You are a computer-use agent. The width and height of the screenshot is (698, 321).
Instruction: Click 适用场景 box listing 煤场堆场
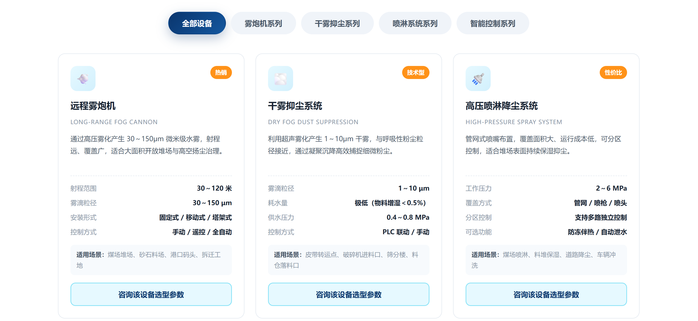pyautogui.click(x=151, y=260)
